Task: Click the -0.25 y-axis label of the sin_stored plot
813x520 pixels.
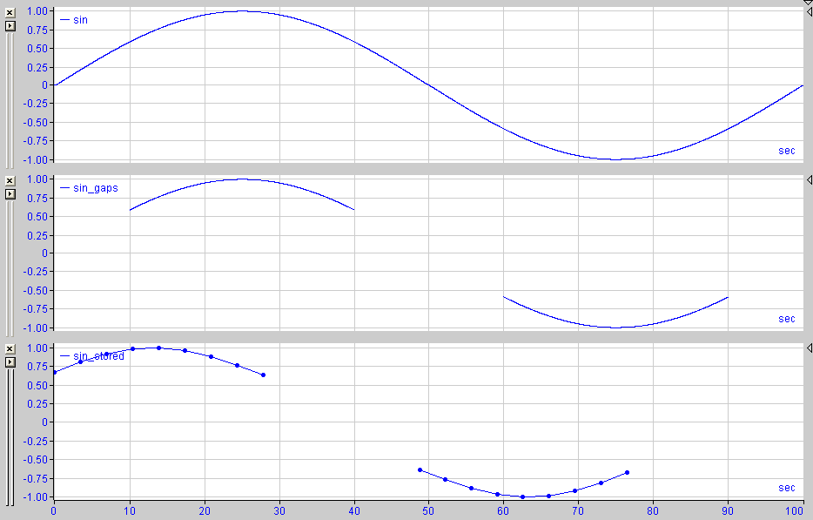Action: click(x=36, y=441)
